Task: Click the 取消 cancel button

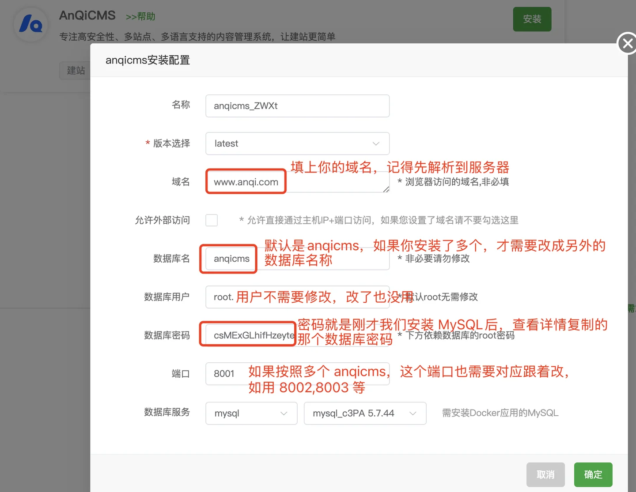Action: (545, 474)
